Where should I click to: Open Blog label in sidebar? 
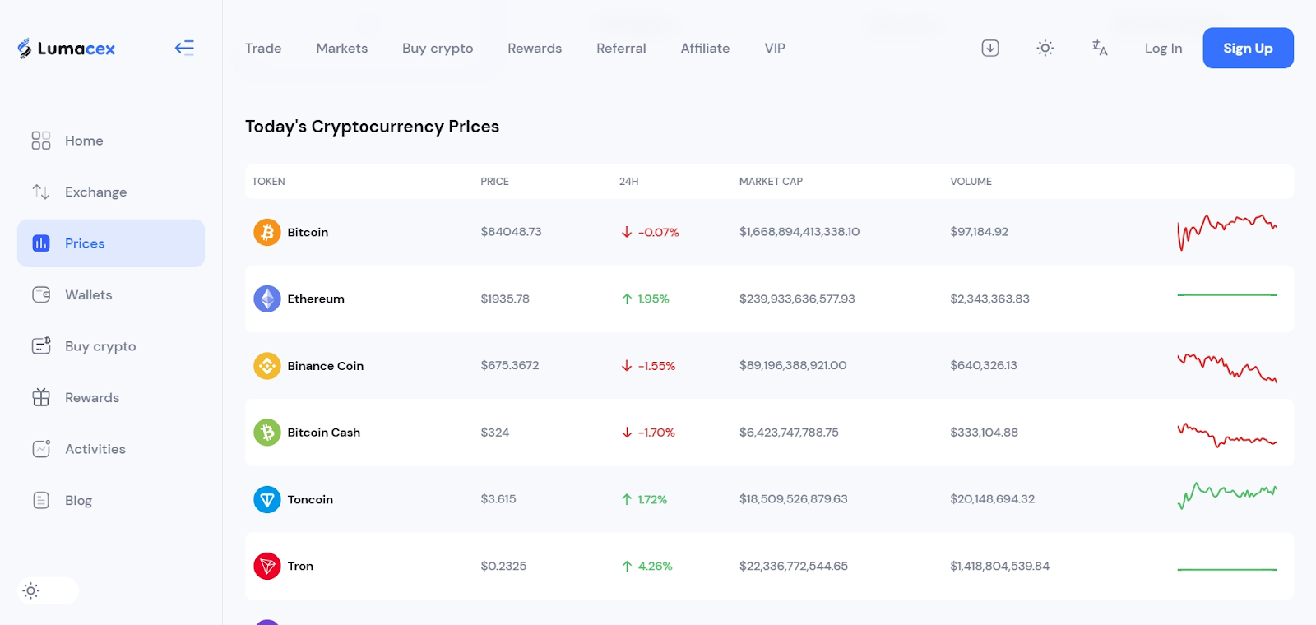point(78,501)
